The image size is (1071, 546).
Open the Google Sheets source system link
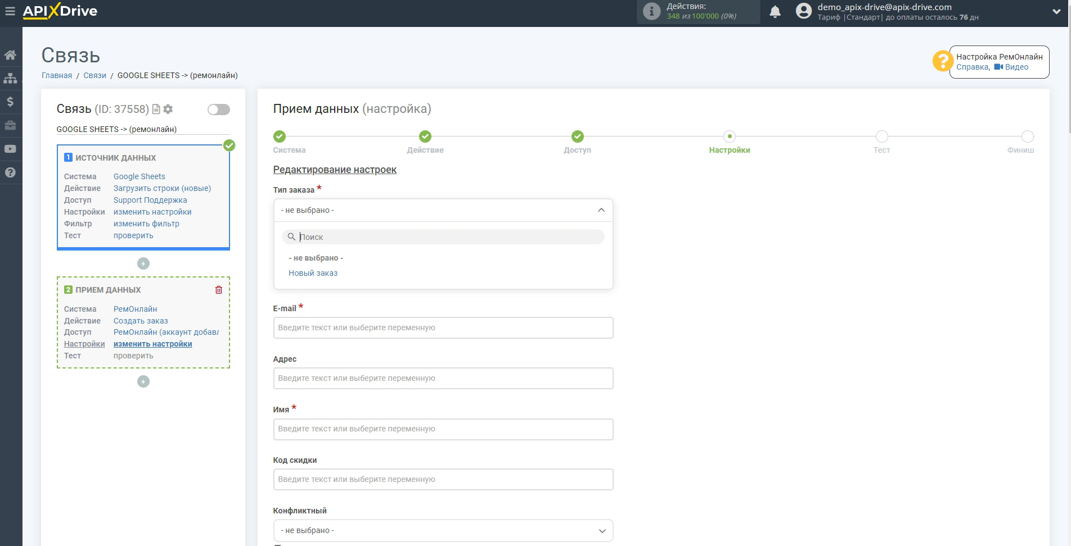(x=139, y=176)
